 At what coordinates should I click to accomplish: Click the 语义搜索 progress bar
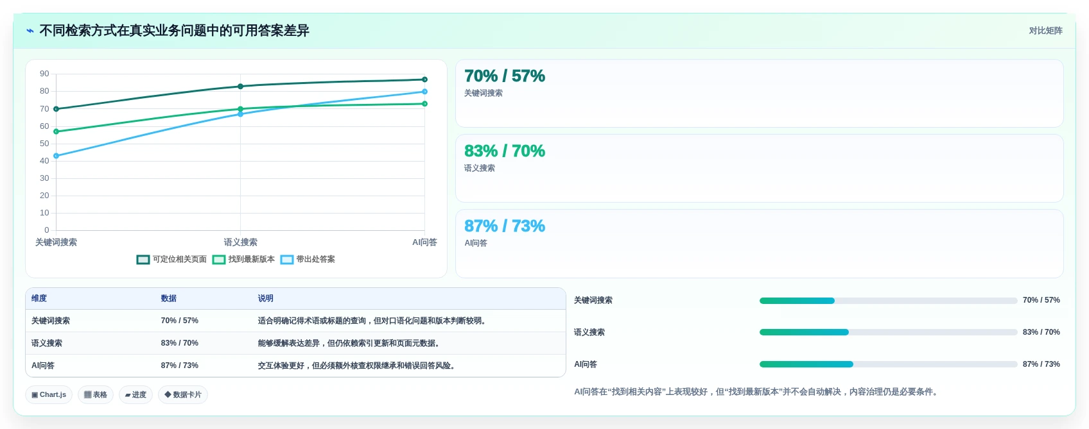point(889,333)
